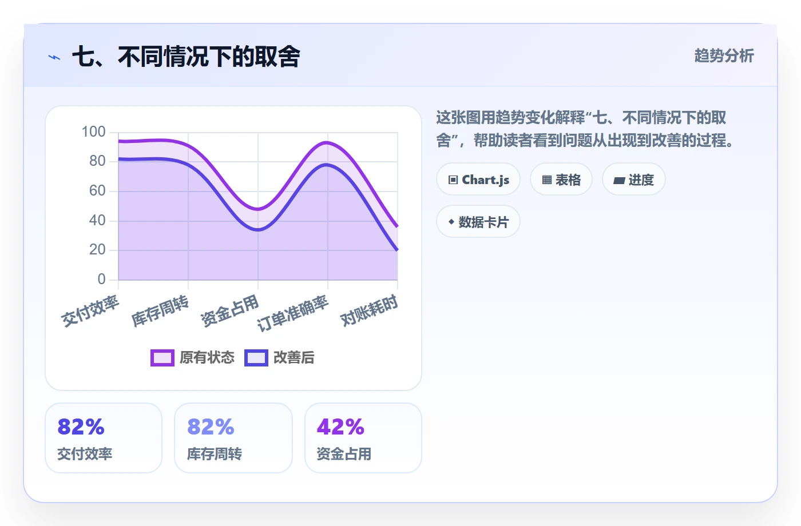Click the 趋势分析 label in header
This screenshot has height=526, width=801.
[x=724, y=55]
